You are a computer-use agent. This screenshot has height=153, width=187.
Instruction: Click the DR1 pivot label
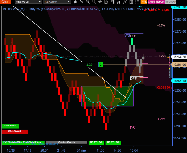point(133,36)
